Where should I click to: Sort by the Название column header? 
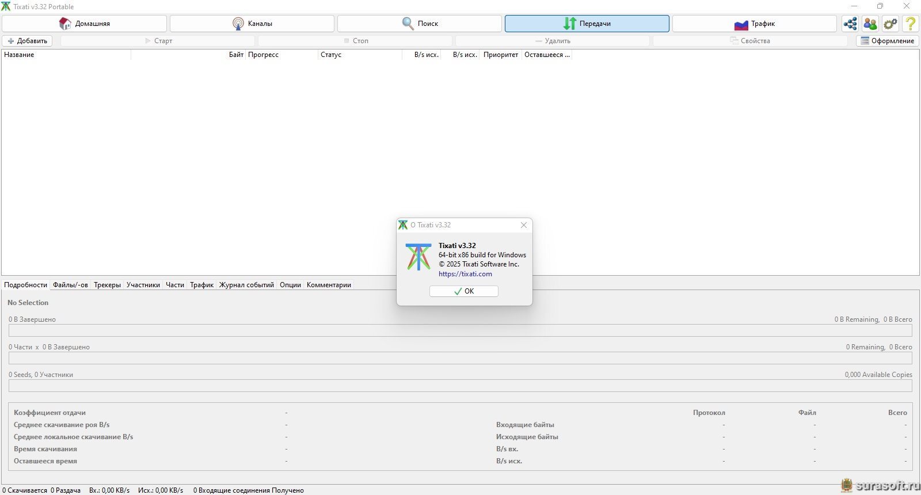tap(66, 55)
